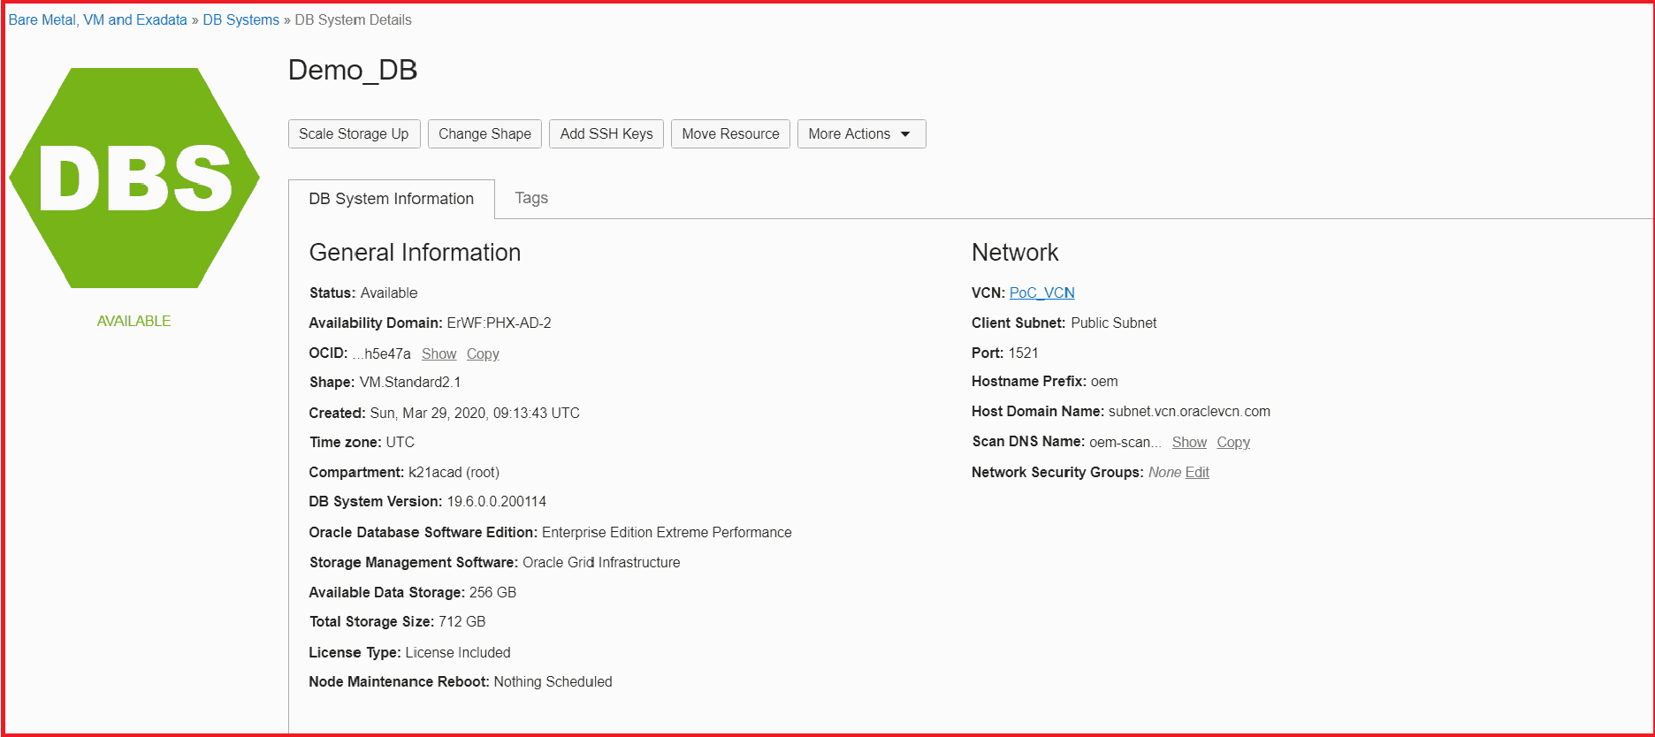Screen dimensions: 1655x737
Task: Click the Move Resource button
Action: (x=730, y=134)
